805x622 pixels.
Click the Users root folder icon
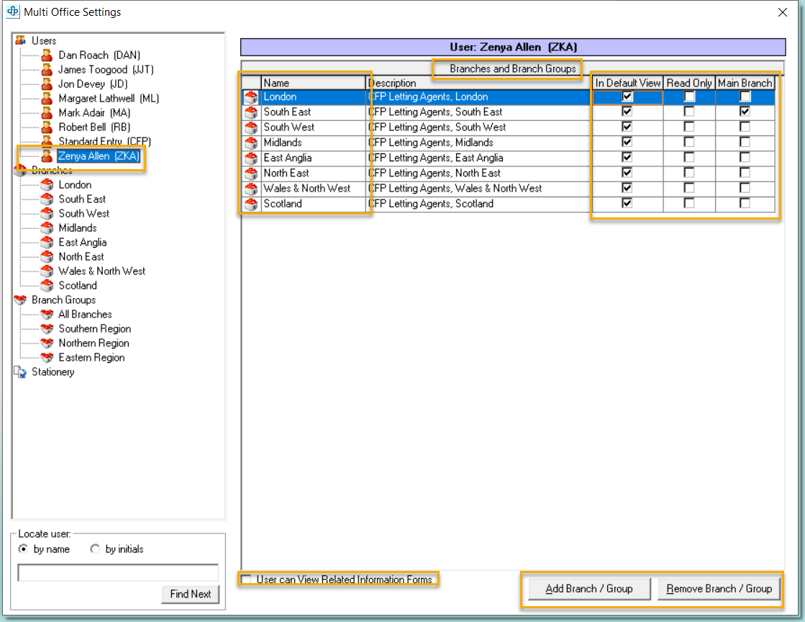click(x=21, y=40)
